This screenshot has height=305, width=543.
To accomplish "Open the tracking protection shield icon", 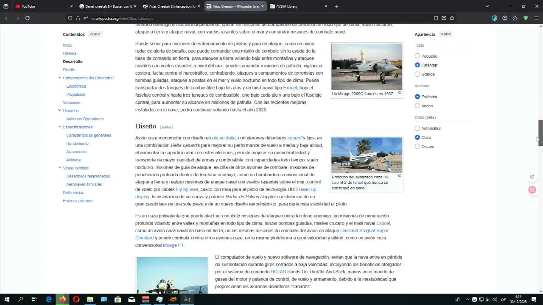I will [x=70, y=18].
